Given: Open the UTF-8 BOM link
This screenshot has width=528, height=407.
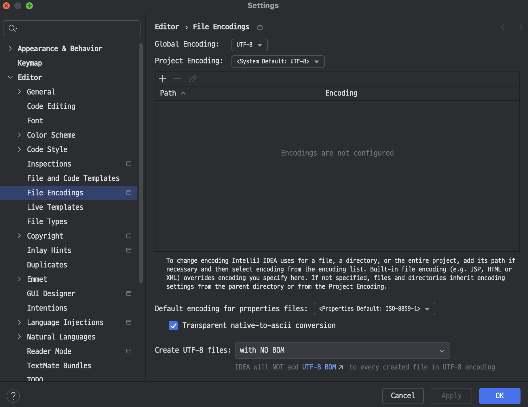Looking at the screenshot, I should 319,367.
